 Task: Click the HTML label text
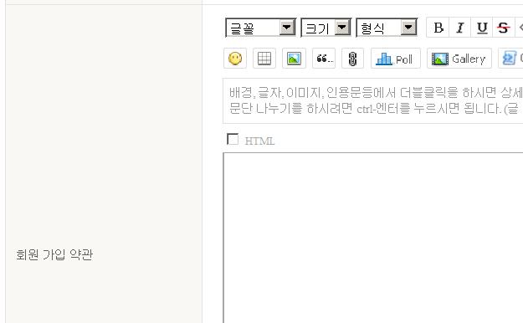[x=259, y=141]
